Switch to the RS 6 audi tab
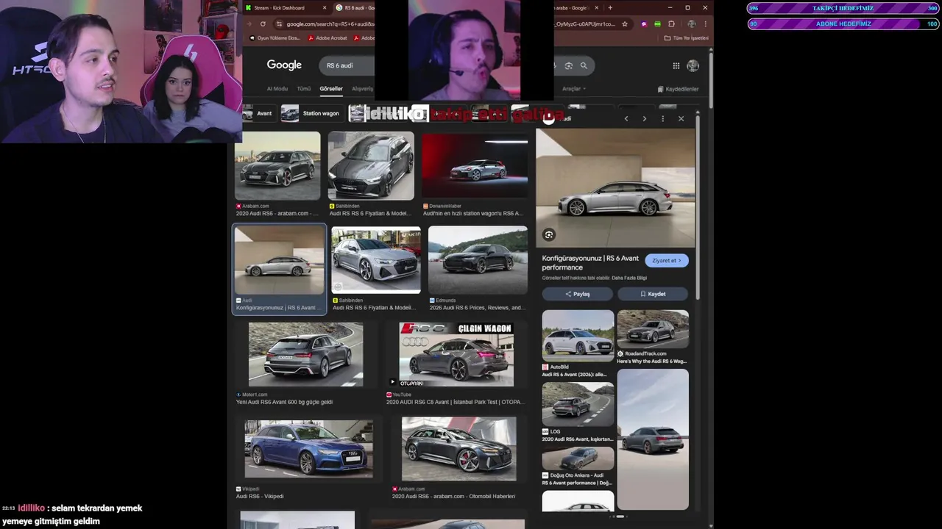942x529 pixels. [x=355, y=7]
